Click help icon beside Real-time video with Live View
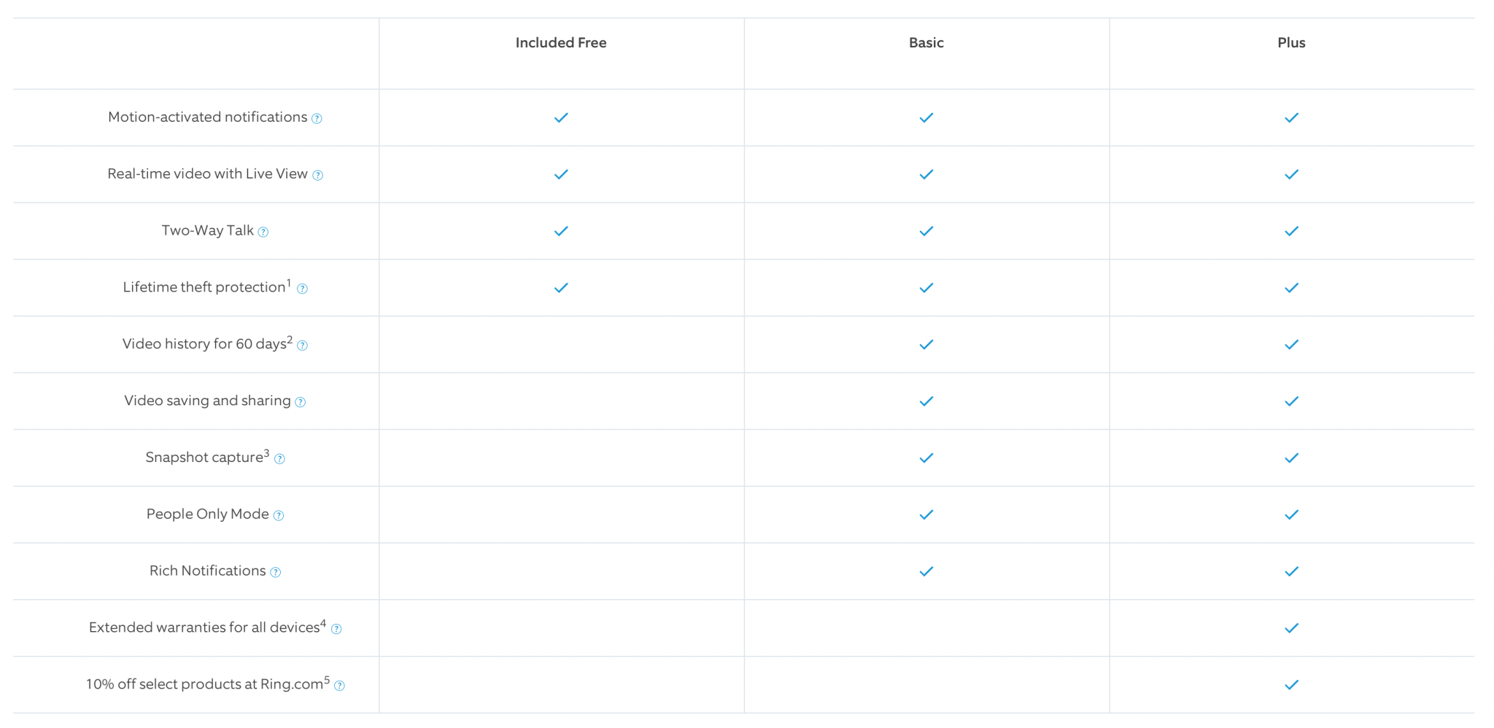Image resolution: width=1494 pixels, height=728 pixels. pyautogui.click(x=318, y=176)
